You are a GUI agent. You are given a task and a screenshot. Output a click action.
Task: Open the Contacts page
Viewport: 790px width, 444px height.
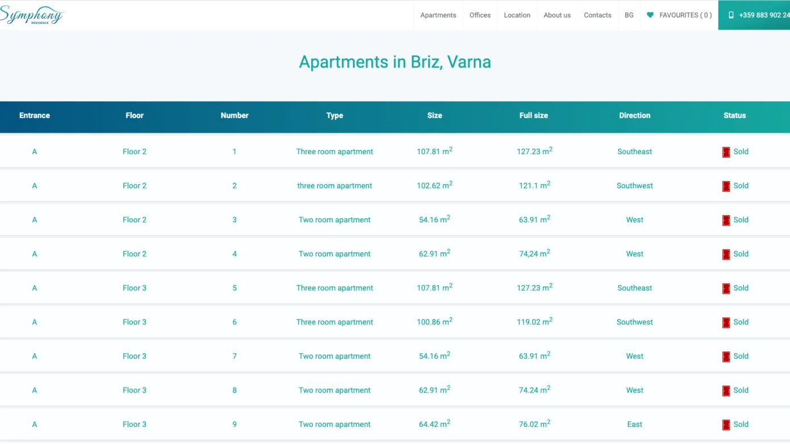597,15
